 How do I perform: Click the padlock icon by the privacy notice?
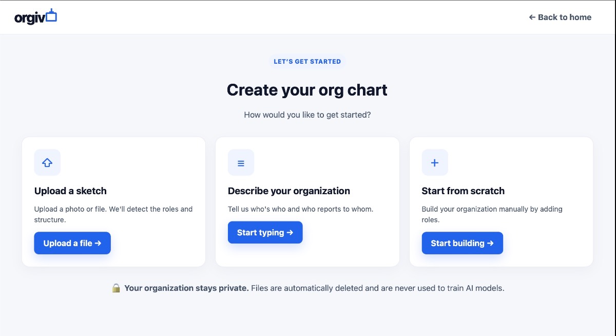pos(117,288)
